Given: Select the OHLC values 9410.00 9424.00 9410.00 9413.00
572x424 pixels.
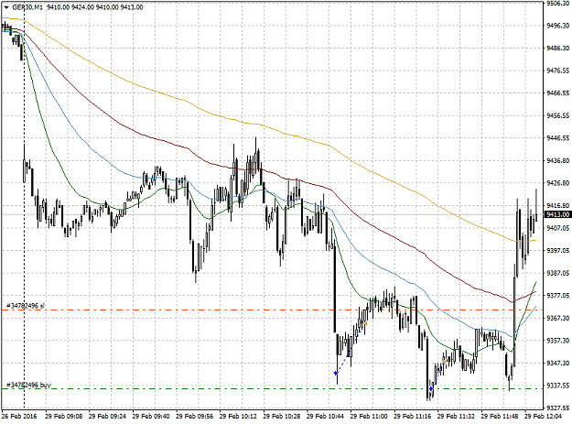Looking at the screenshot, I should (x=95, y=7).
